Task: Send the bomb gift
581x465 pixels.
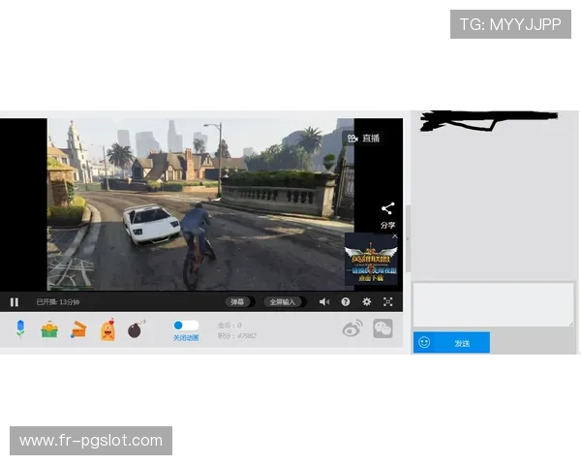Action: 136,329
